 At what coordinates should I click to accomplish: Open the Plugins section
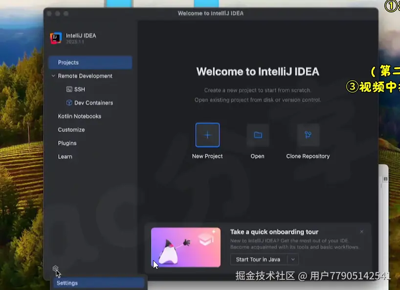coord(67,143)
